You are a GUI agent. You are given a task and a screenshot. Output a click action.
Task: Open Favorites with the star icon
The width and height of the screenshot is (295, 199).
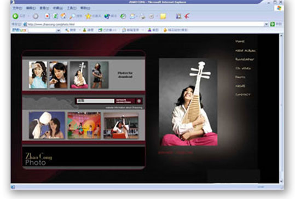point(88,16)
